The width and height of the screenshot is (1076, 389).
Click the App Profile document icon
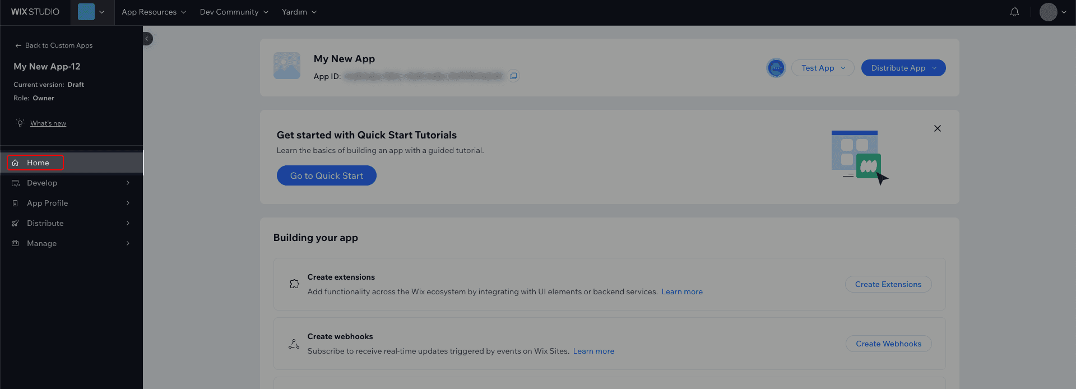click(15, 203)
